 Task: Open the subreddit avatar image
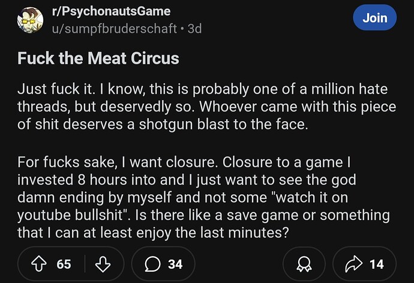click(30, 20)
